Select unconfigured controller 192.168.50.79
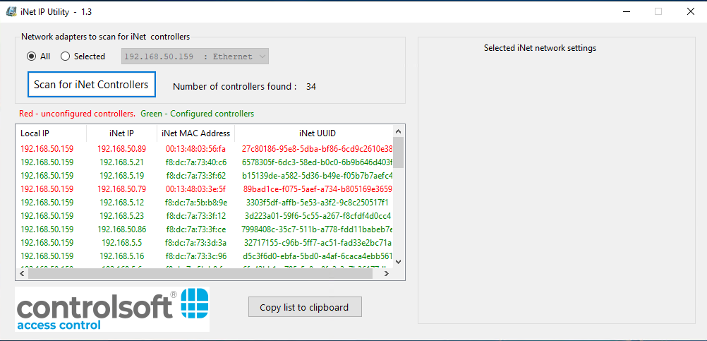The height and width of the screenshot is (341, 707). pyautogui.click(x=205, y=189)
